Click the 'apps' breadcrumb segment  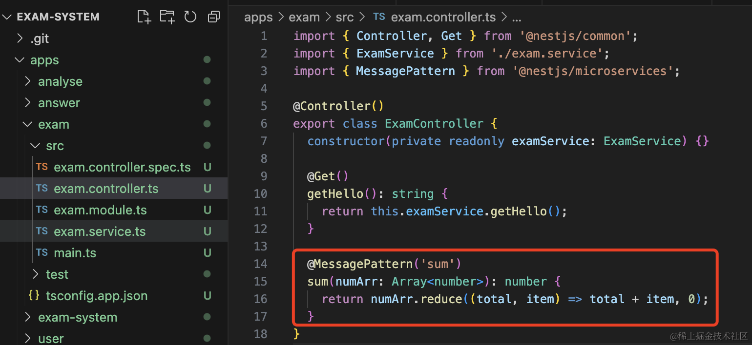(x=258, y=17)
